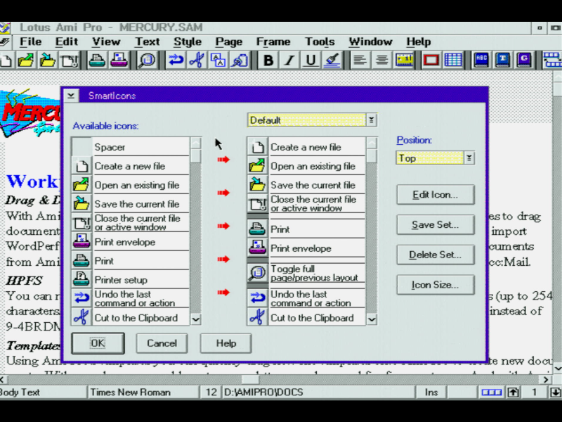This screenshot has height=422, width=562.
Task: Click page down arrow in status bar
Action: 556,392
